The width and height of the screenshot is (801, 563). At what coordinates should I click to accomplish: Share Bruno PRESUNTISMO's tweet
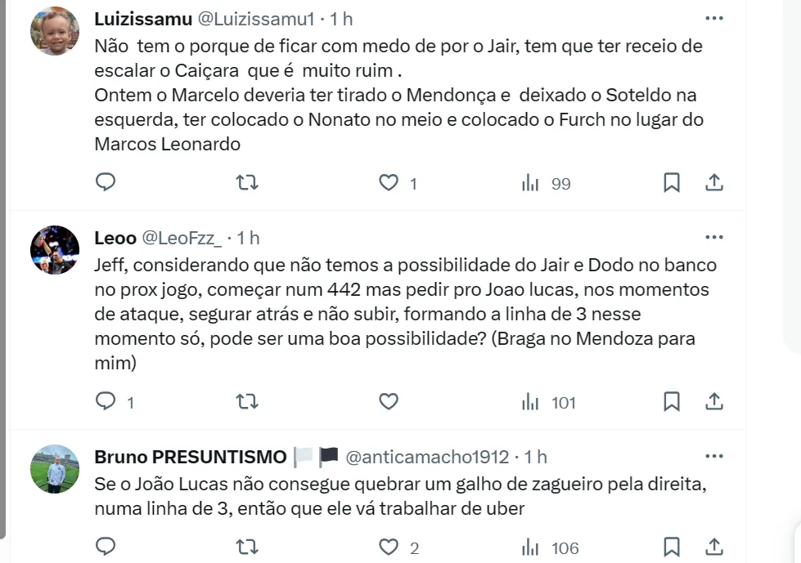click(x=713, y=546)
